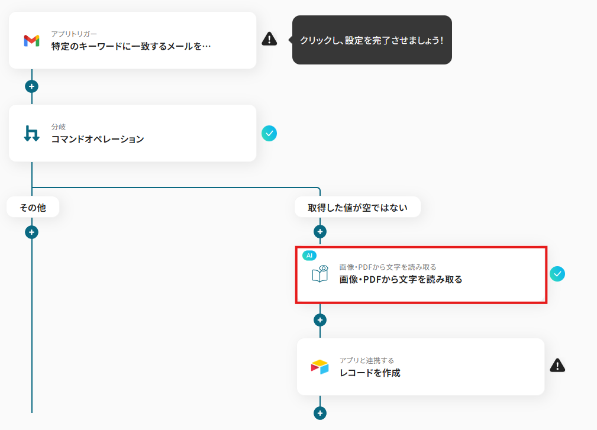Image resolution: width=597 pixels, height=430 pixels.
Task: Click the Airtable logo icon
Action: click(320, 367)
